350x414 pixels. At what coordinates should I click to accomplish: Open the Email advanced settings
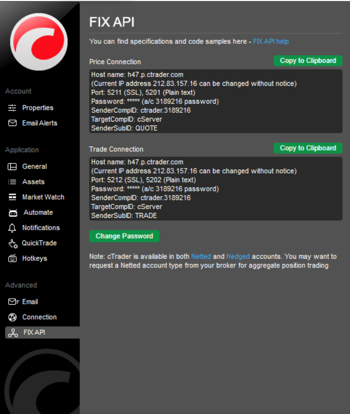point(30,302)
